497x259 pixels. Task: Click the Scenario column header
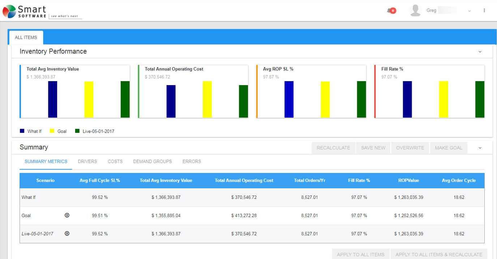click(x=46, y=180)
